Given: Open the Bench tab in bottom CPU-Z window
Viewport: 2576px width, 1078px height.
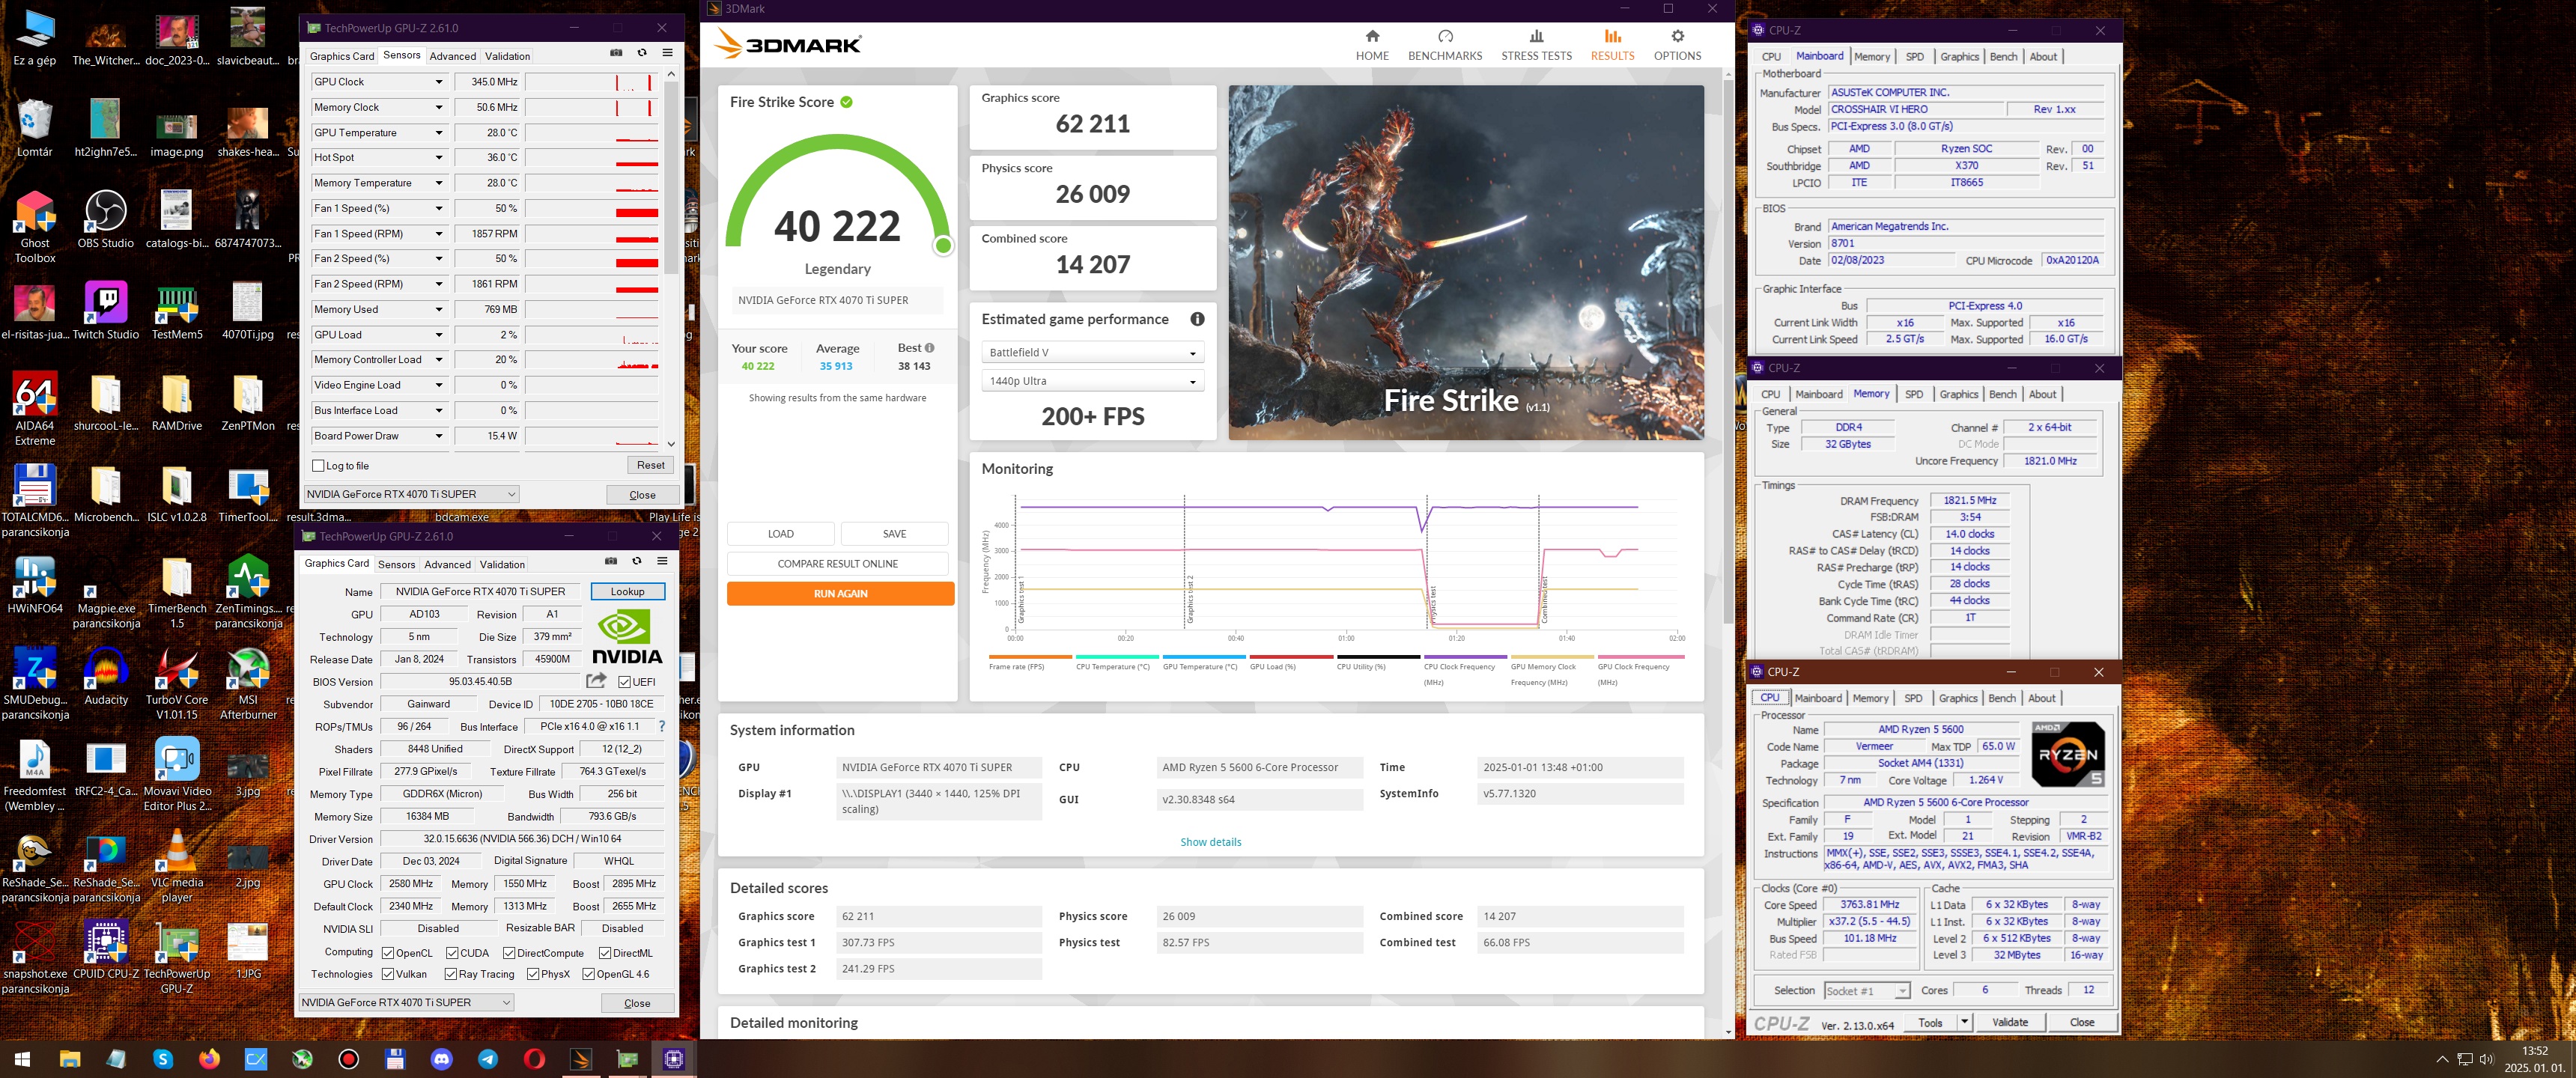Looking at the screenshot, I should [x=2002, y=698].
